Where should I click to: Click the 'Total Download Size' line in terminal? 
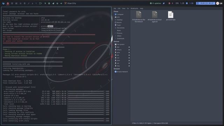pos(17,81)
